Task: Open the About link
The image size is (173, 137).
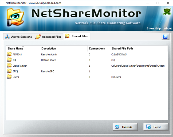Action: (x=168, y=29)
